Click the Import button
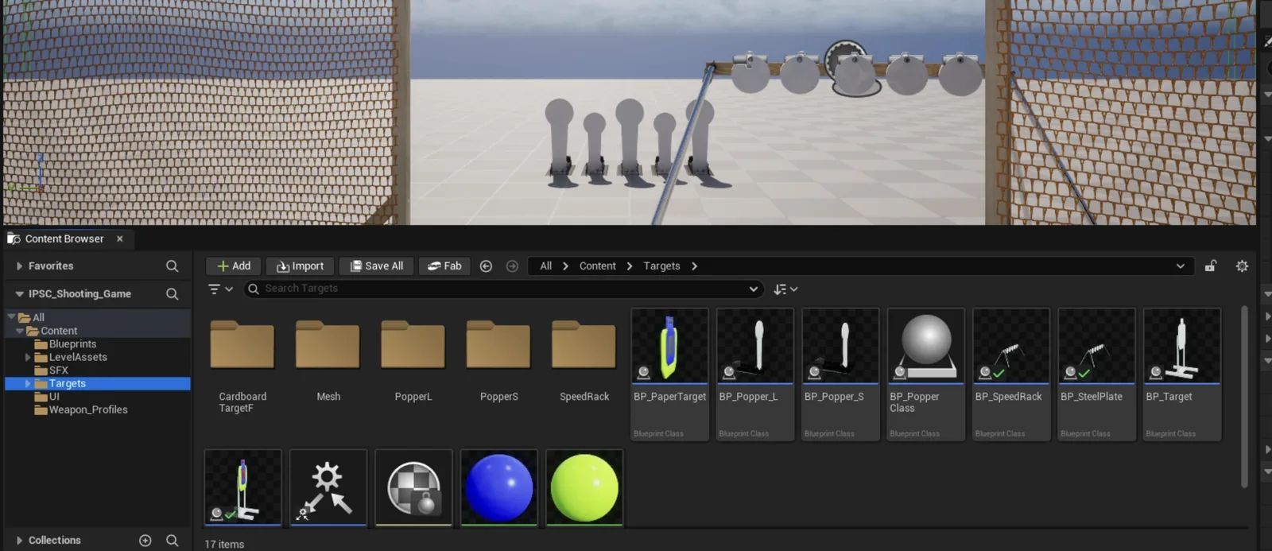1272x551 pixels. [300, 266]
